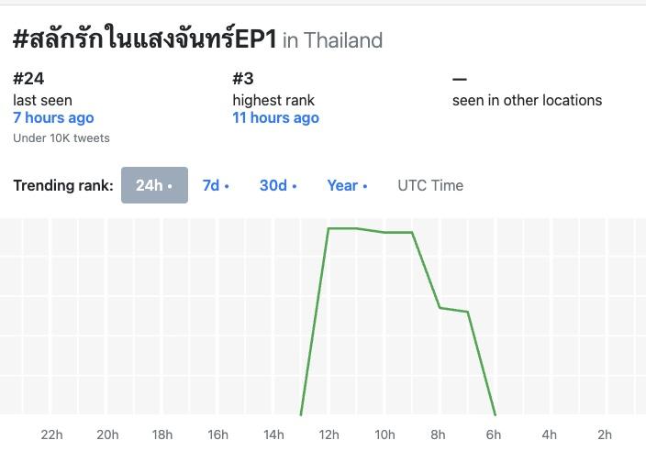Click the 'Under 10K tweets' note
The width and height of the screenshot is (646, 462).
click(x=61, y=138)
